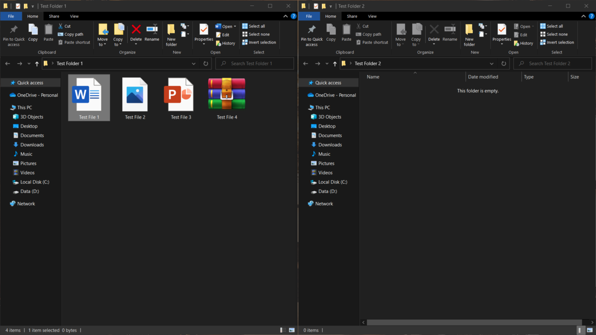Image resolution: width=596 pixels, height=335 pixels.
Task: Click Edit in Test Folder 1 ribbon
Action: click(222, 35)
